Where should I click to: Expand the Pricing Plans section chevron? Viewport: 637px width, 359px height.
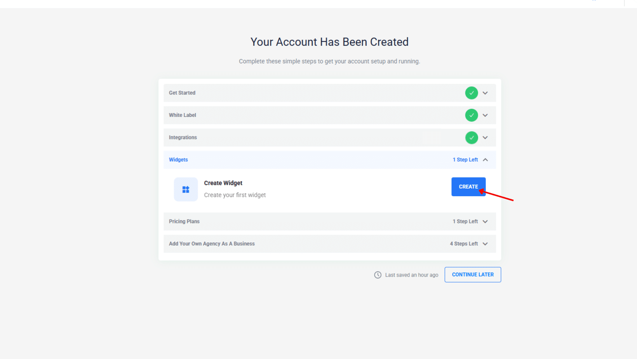(x=485, y=221)
